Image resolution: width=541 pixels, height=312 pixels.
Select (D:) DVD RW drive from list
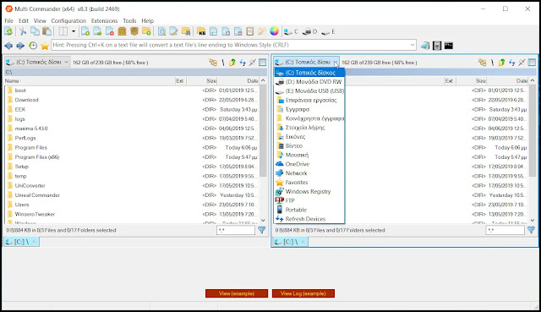tap(309, 82)
